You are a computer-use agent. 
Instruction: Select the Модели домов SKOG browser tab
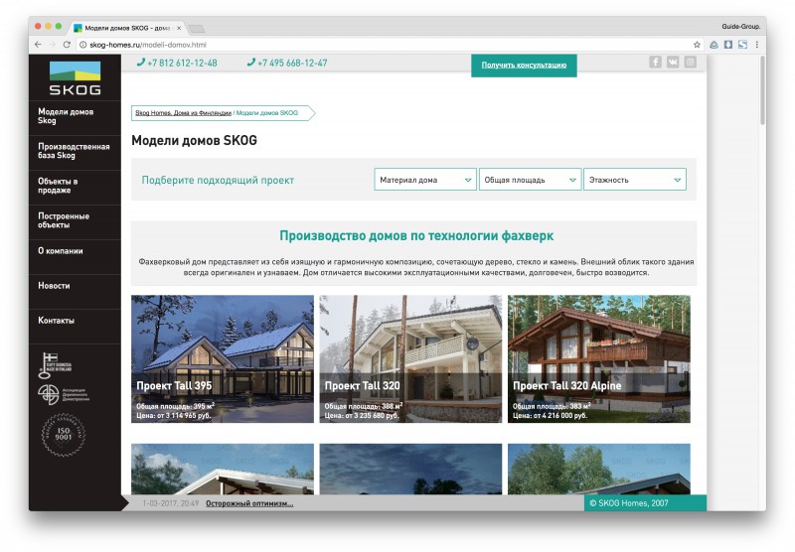(127, 28)
